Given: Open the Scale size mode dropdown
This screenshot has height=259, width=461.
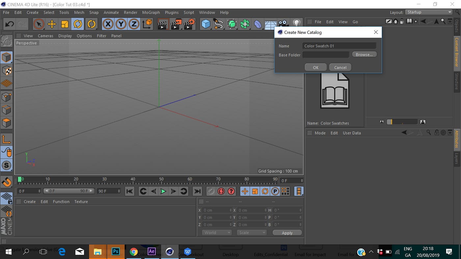Looking at the screenshot, I should [x=252, y=232].
